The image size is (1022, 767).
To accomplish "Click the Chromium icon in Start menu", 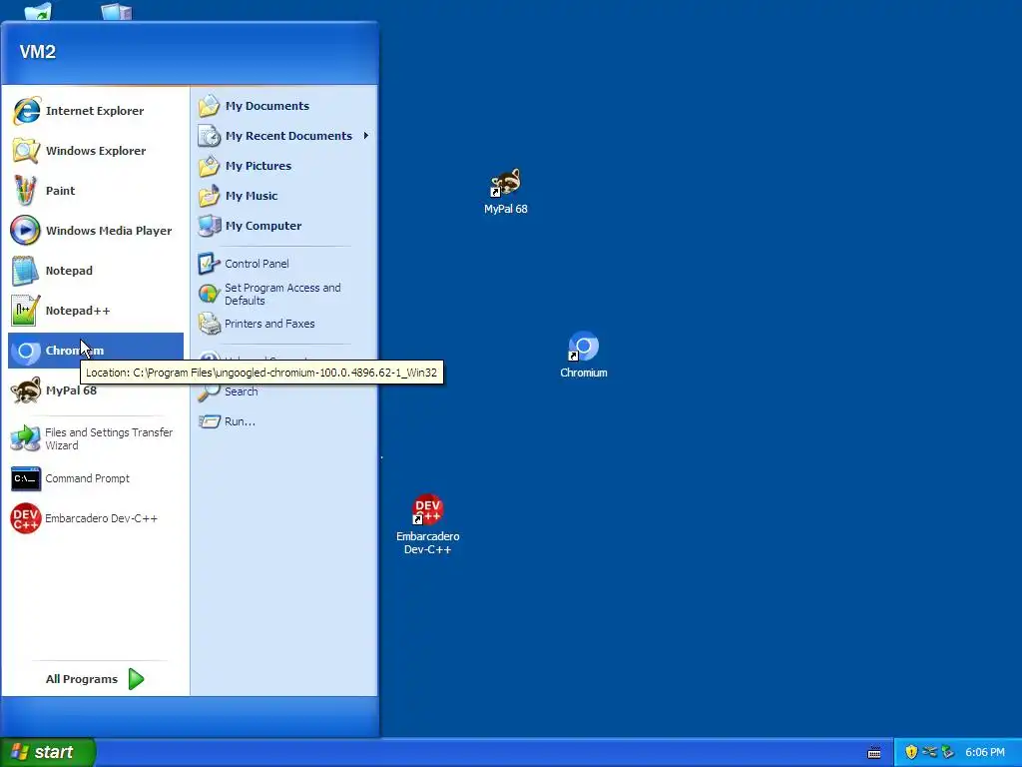I will tap(26, 351).
